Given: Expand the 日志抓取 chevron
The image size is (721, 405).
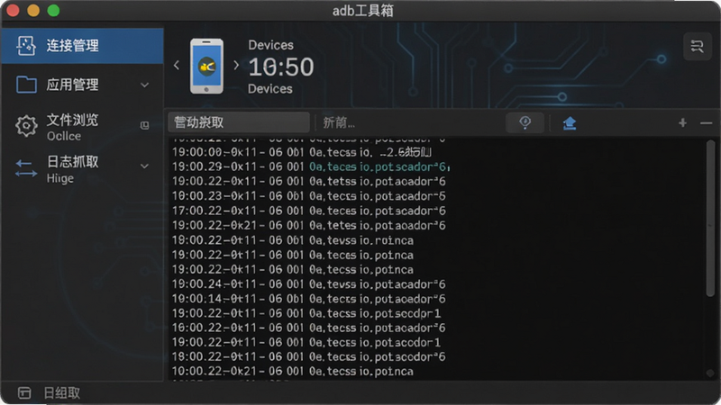Looking at the screenshot, I should point(144,166).
